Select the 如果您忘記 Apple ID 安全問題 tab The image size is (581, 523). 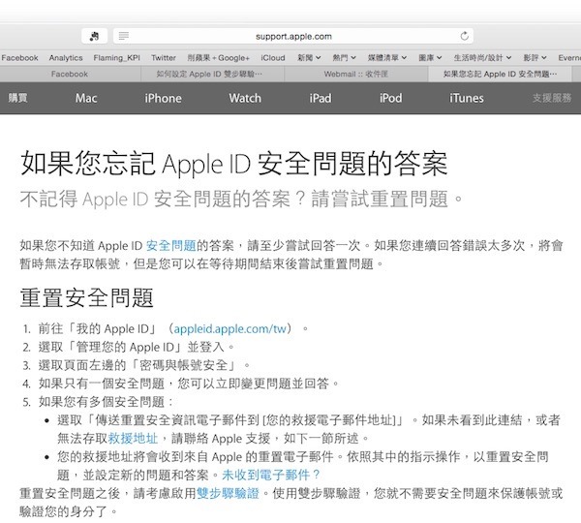500,75
